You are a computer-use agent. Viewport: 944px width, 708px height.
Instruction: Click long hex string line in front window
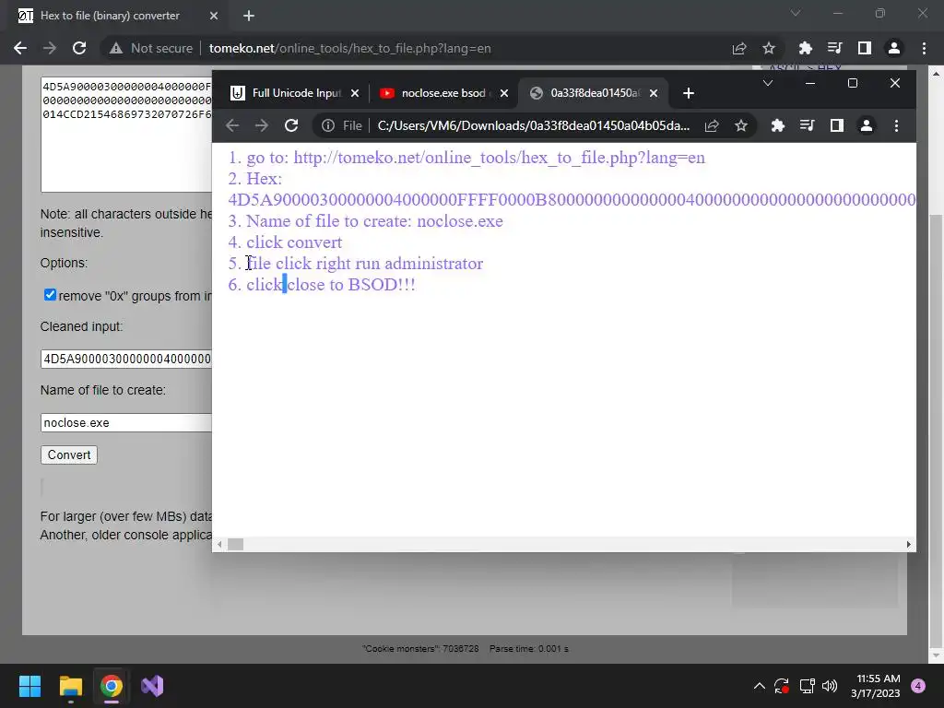pyautogui.click(x=572, y=200)
